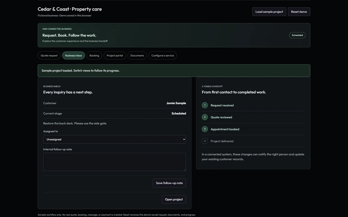
Task: Click the Quote reviewed step label
Action: click(221, 117)
